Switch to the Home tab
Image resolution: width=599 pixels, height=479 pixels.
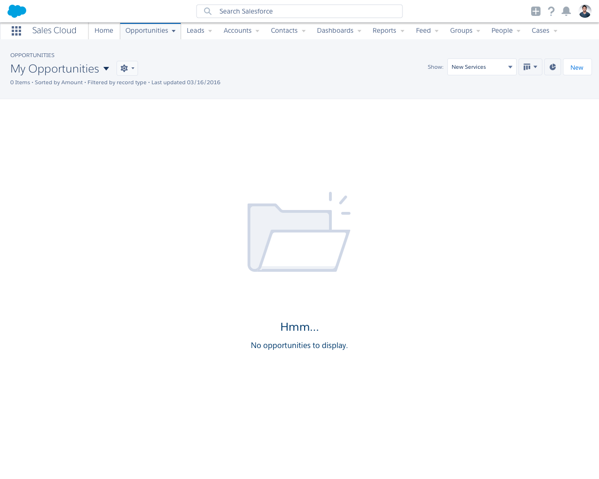pos(104,30)
